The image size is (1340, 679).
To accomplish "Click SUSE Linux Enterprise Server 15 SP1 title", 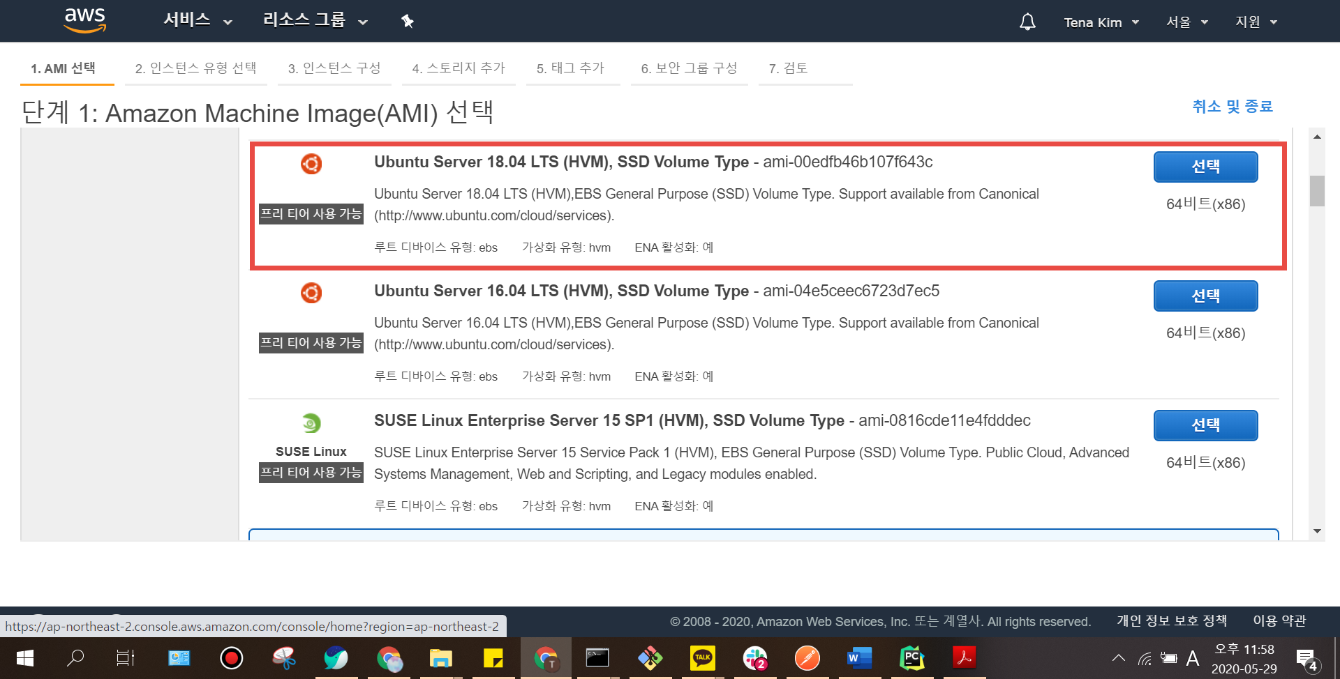I will coord(609,420).
